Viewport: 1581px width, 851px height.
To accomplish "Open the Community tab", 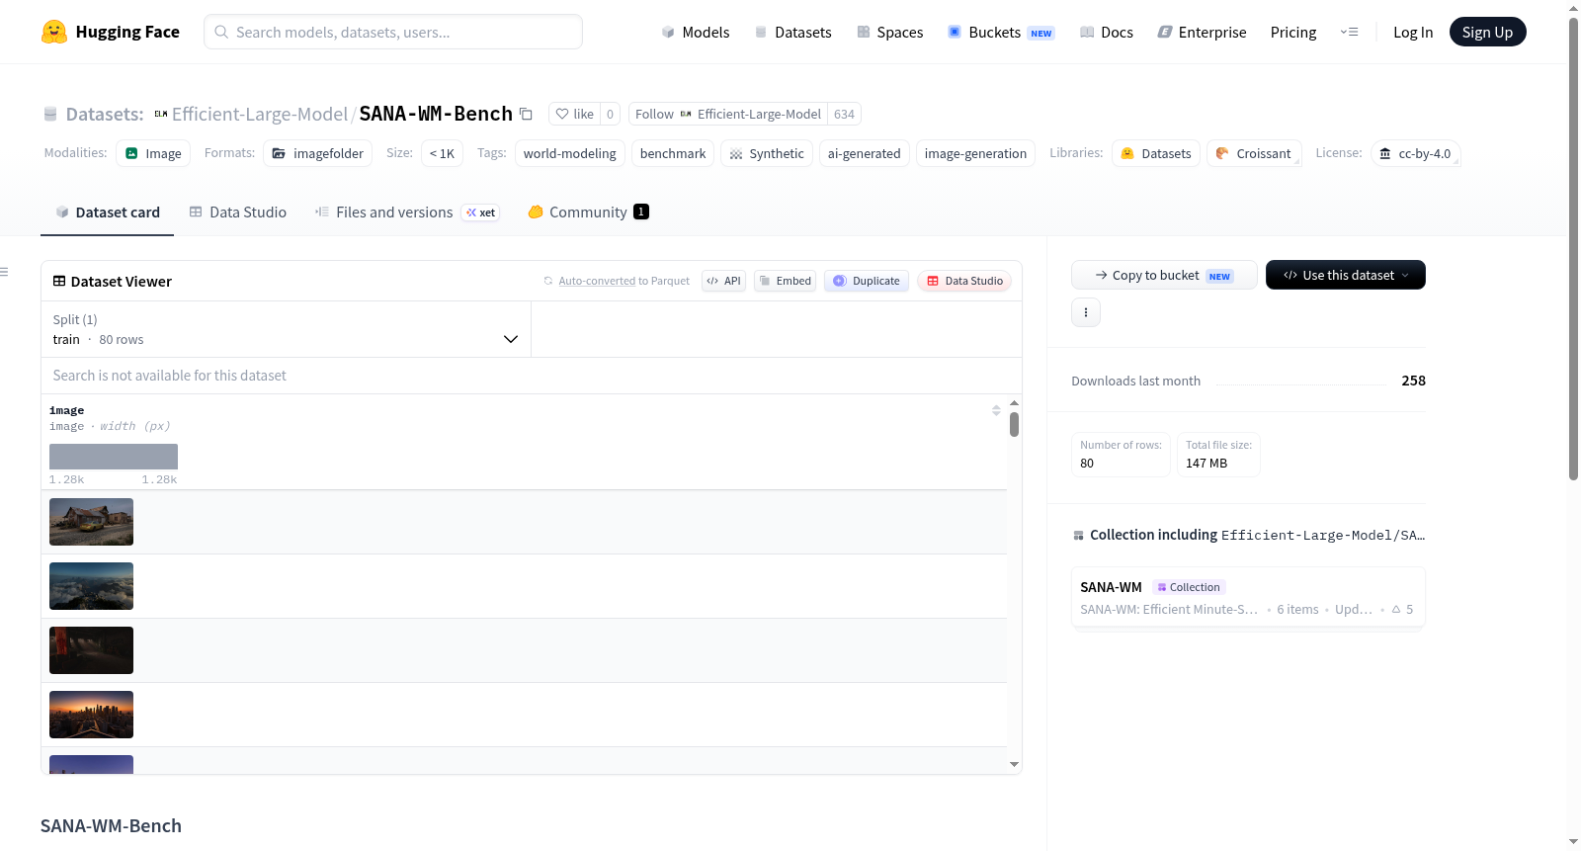I will [588, 212].
